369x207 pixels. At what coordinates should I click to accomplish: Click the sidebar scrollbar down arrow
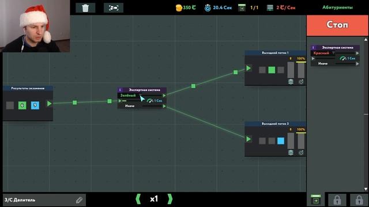tap(366, 189)
